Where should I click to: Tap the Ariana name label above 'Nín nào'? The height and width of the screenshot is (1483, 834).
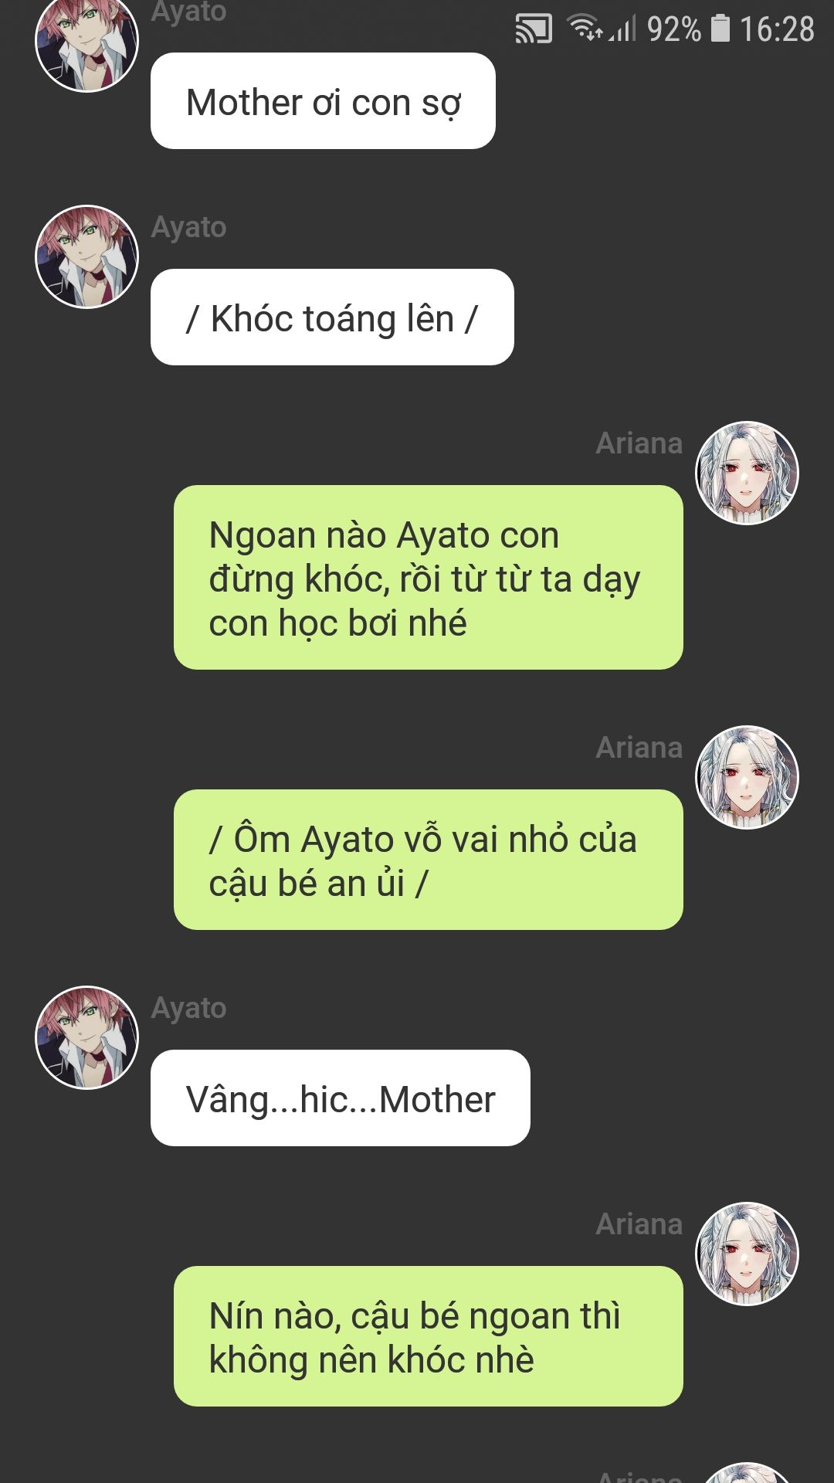click(x=639, y=1224)
